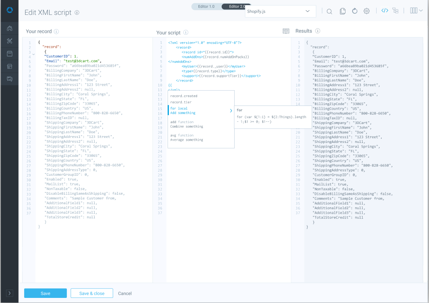Click the search magnifier icon in toolbar
429x303 pixels.
329,11
